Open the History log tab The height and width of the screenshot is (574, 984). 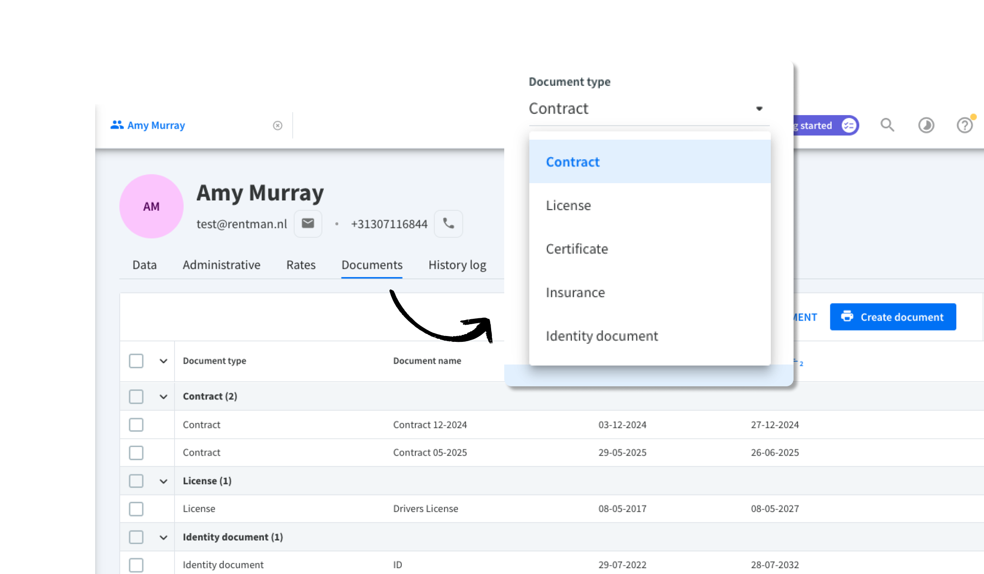pyautogui.click(x=457, y=265)
